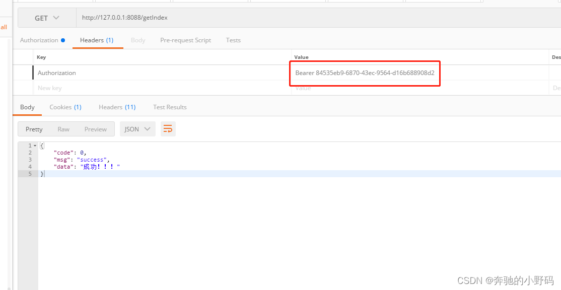Screen dimensions: 561x290
Task: Open the Authorization request tab
Action: [39, 40]
